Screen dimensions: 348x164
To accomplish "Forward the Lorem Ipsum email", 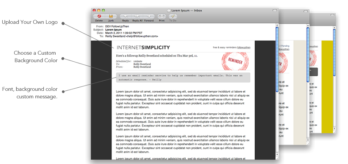I will 149,16.
